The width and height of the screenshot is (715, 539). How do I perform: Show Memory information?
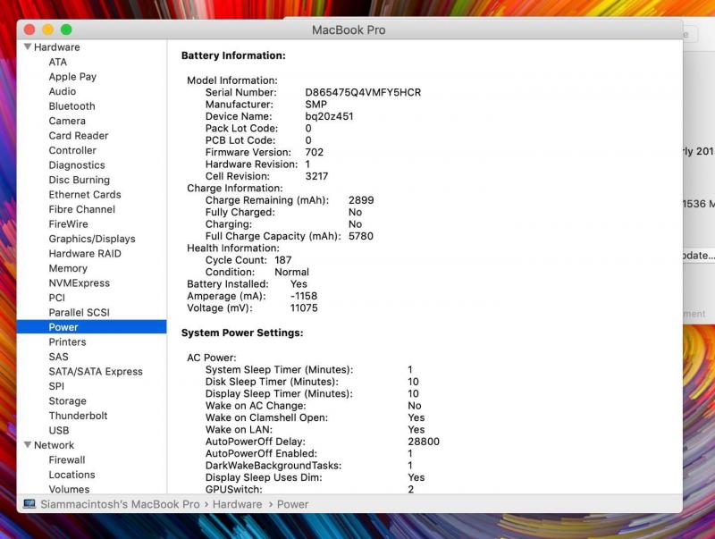(68, 268)
